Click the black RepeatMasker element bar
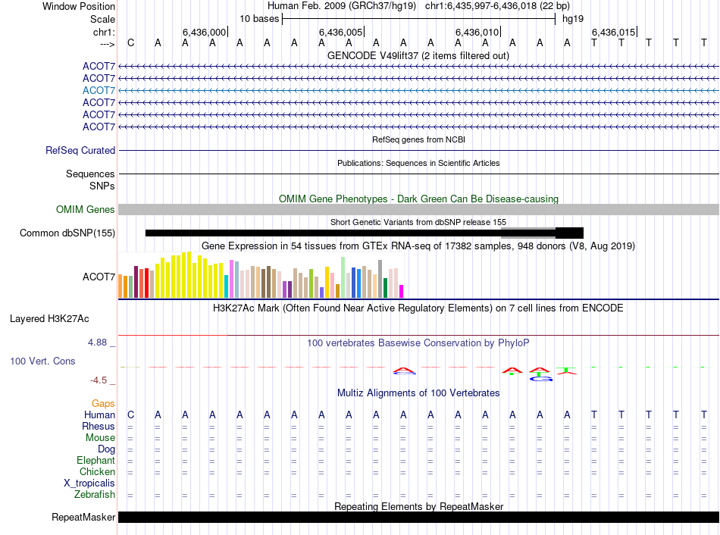 point(418,518)
